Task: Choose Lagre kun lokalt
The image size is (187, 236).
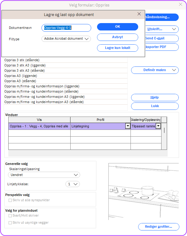Action: point(118,48)
